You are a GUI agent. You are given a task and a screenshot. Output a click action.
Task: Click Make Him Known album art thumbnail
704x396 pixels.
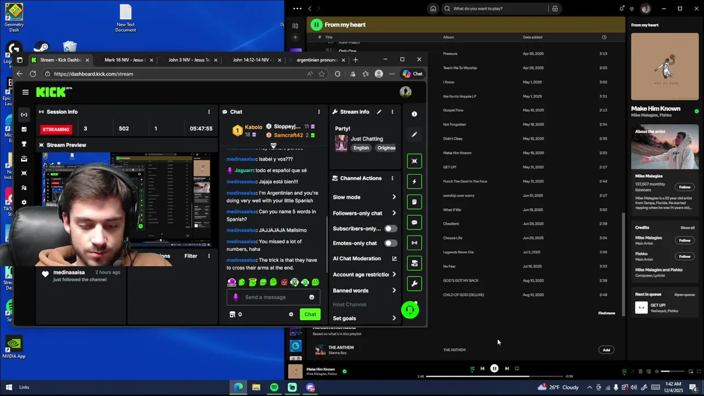point(295,371)
